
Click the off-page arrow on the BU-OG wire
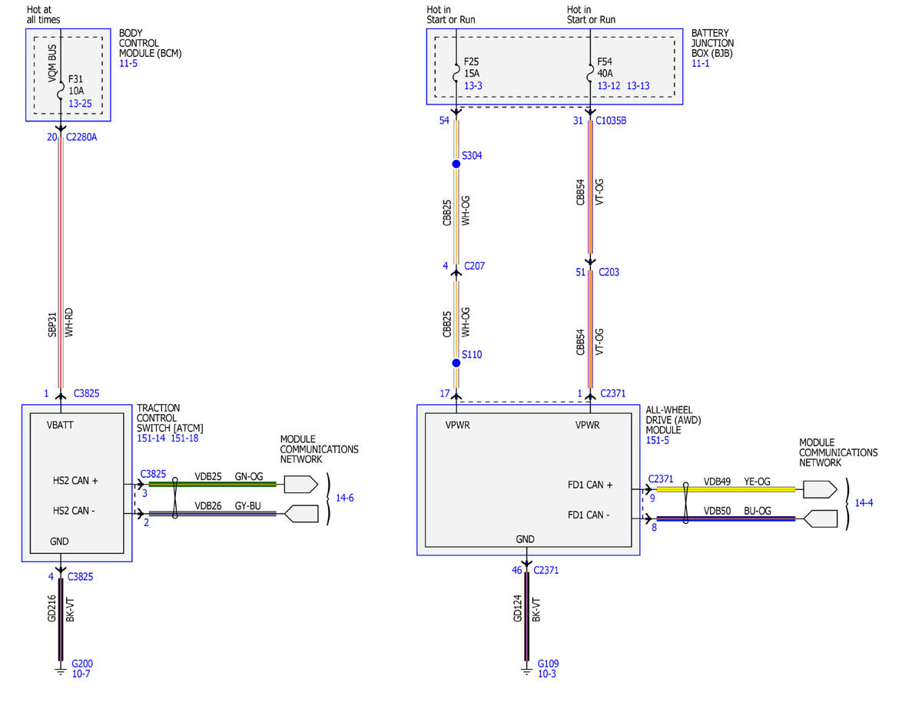click(x=821, y=519)
